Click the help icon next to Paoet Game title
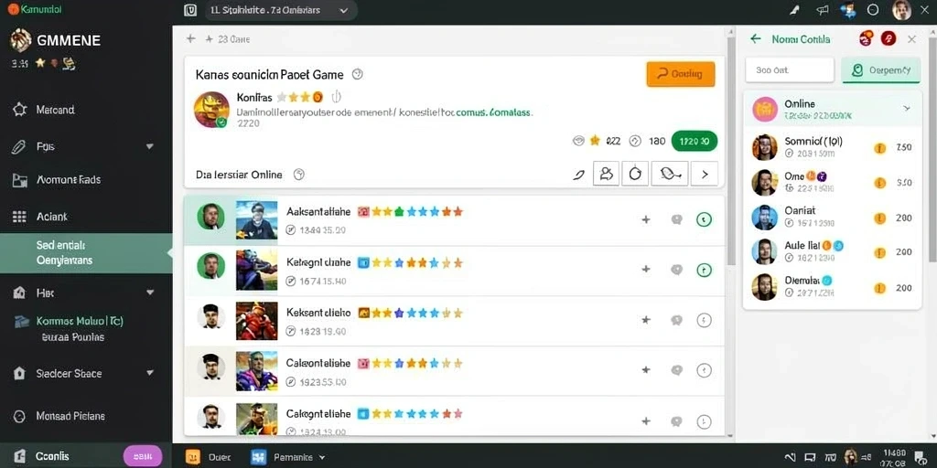Image resolution: width=937 pixels, height=468 pixels. point(358,74)
